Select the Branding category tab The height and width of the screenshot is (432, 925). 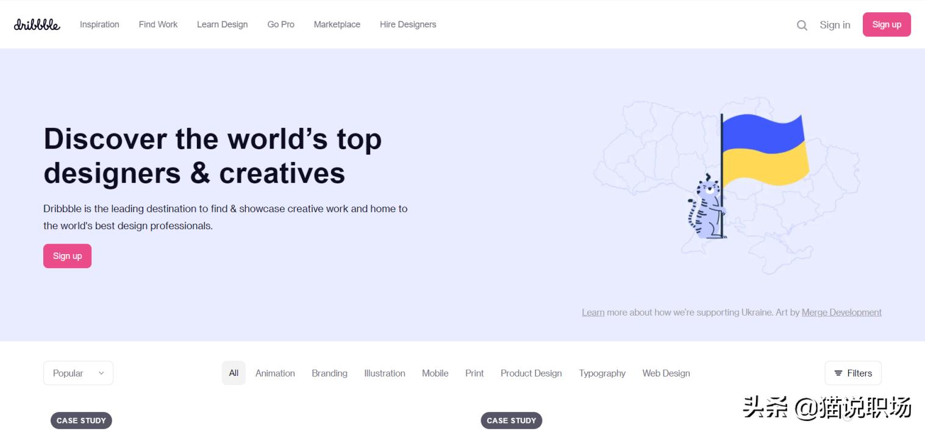coord(329,373)
